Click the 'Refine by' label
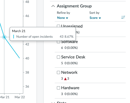This screenshot has width=130, height=103. [x=64, y=13]
